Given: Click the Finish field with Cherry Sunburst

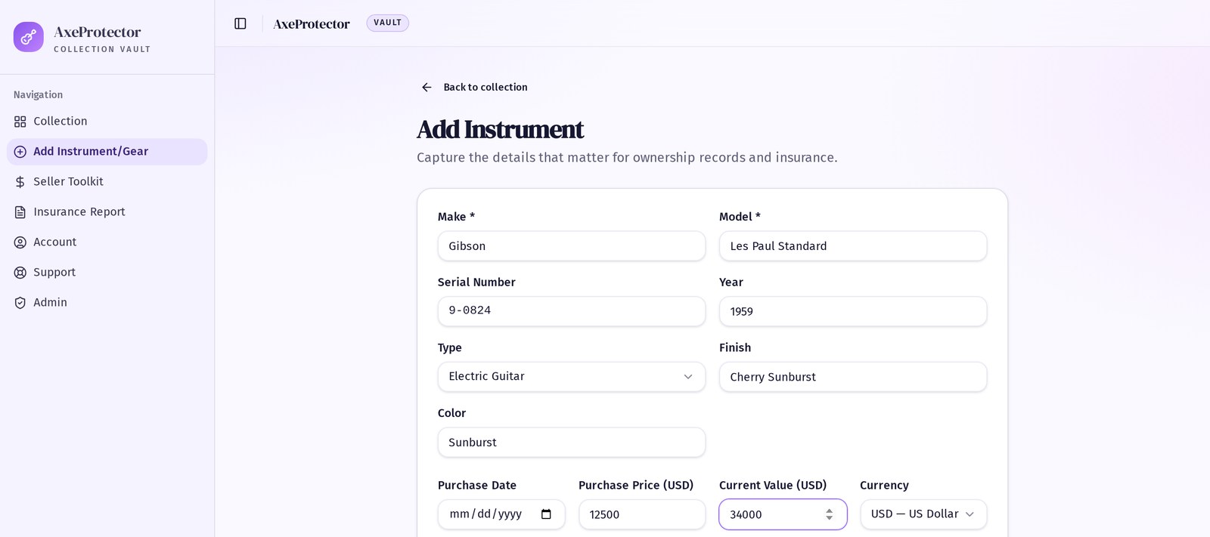Looking at the screenshot, I should (x=853, y=377).
